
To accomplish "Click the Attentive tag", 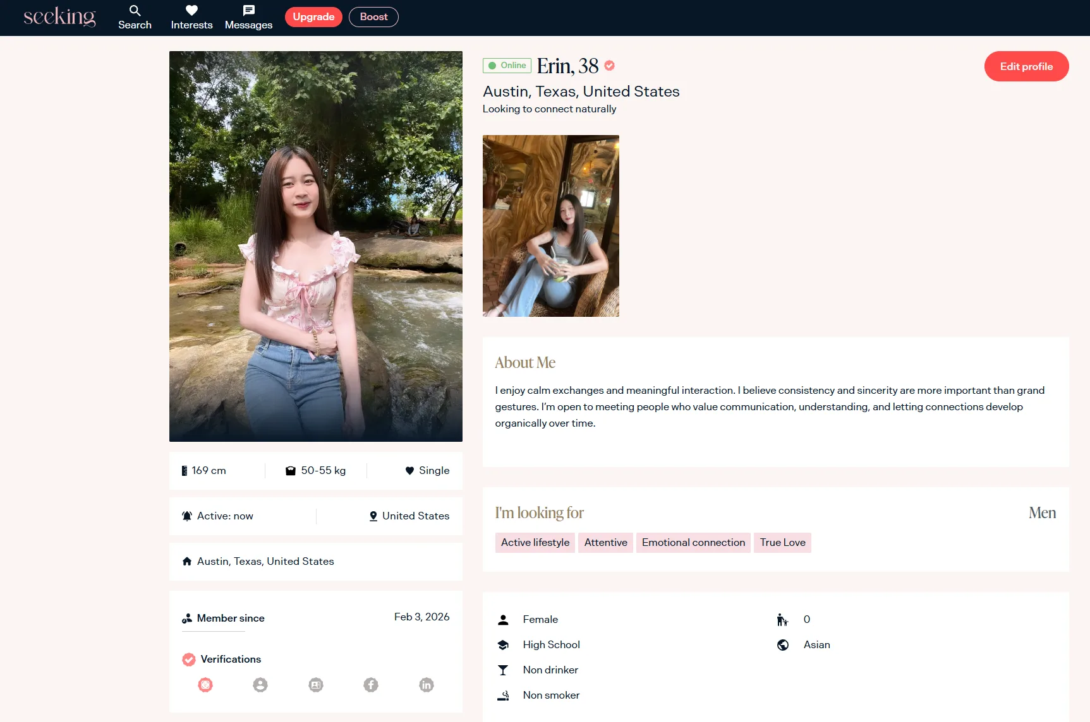I will (605, 543).
